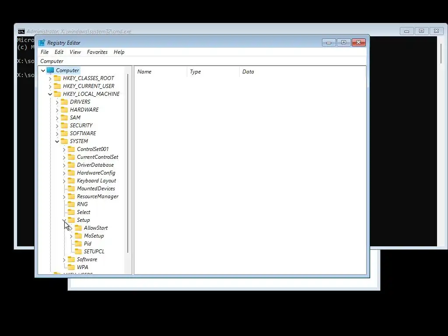
Task: Expand the SOFTWARE key chevron
Action: tap(57, 133)
